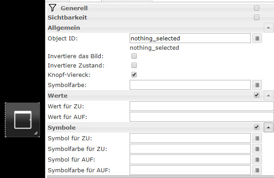
Task: Collapse the Symbole section arrow
Action: tap(268, 127)
